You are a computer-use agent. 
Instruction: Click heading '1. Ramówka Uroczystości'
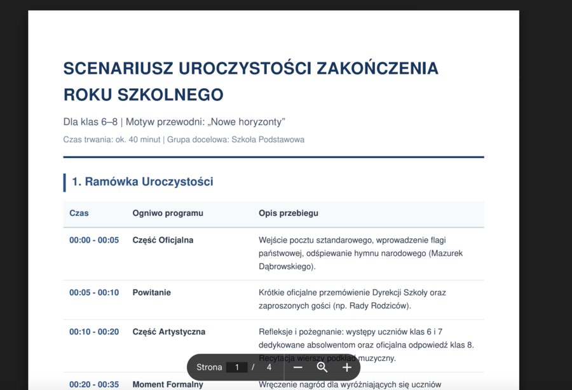pos(142,182)
